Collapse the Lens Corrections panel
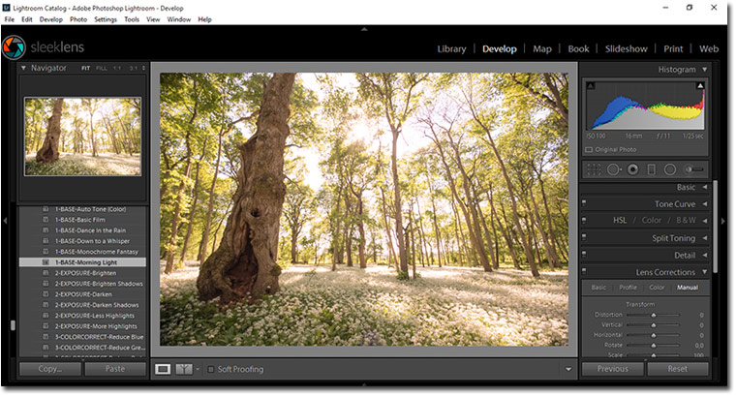The image size is (736, 397). tap(705, 272)
